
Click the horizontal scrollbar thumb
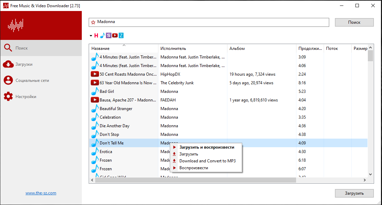coord(195,180)
